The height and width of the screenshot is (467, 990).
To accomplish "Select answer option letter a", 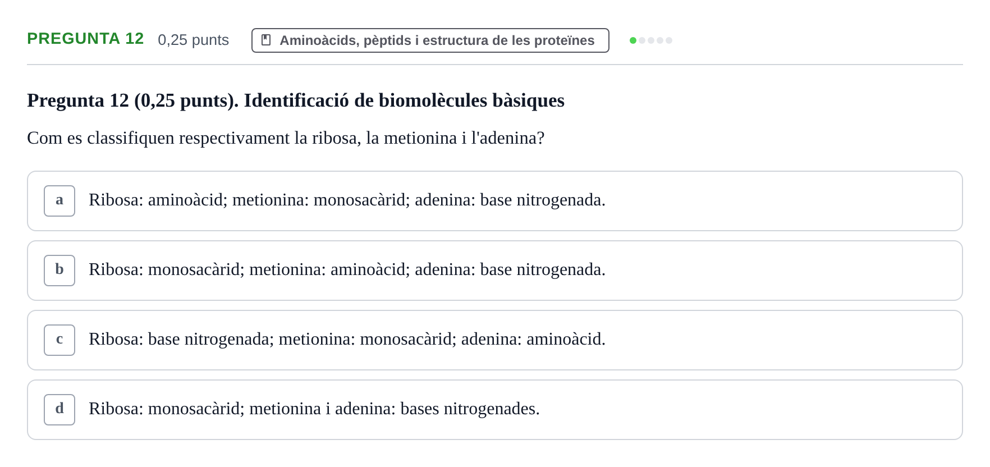I will (59, 201).
